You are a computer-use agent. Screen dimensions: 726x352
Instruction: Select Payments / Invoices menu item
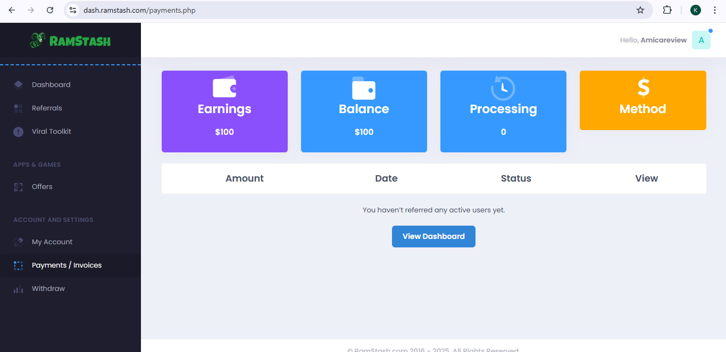coord(66,265)
